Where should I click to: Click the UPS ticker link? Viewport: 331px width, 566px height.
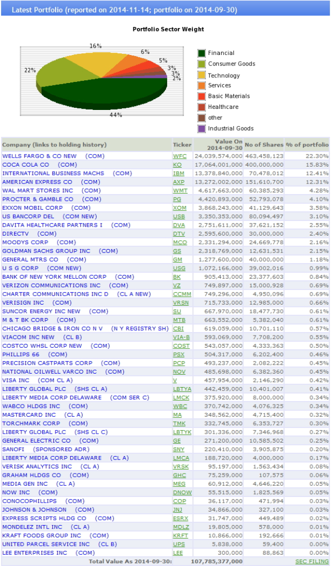(x=178, y=544)
